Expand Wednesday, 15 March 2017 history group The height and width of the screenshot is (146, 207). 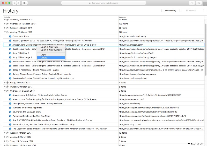click(x=5, y=24)
